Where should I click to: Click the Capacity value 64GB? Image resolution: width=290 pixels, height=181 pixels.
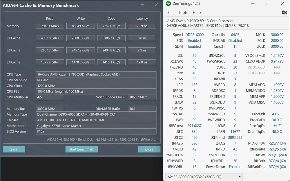(235, 35)
